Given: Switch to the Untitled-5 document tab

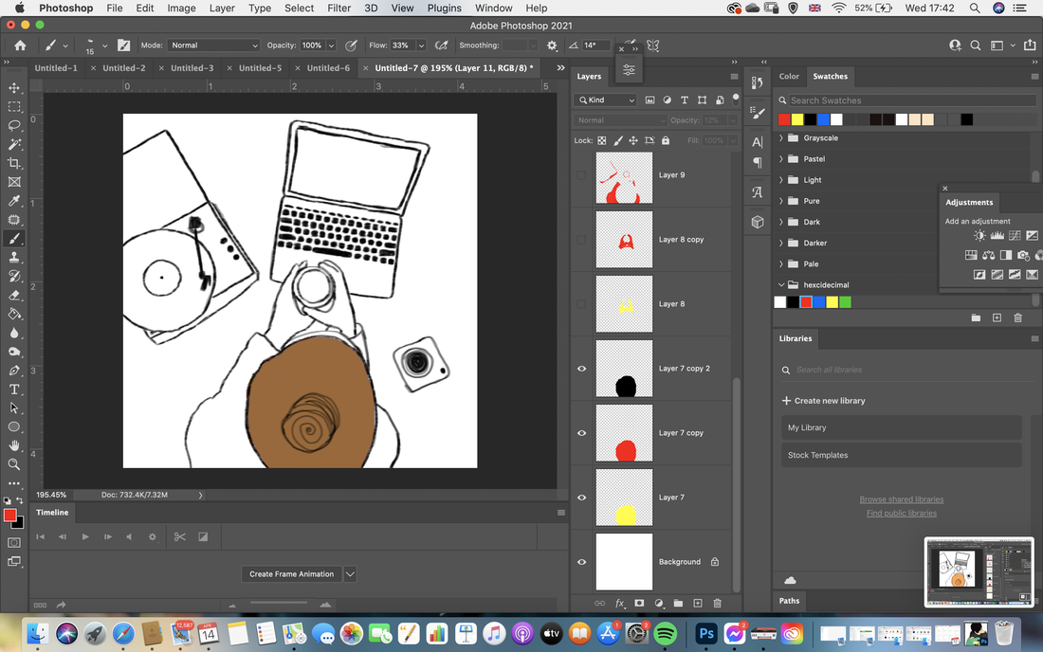Looking at the screenshot, I should (x=260, y=68).
